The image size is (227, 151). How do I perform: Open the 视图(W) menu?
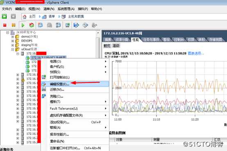click(34, 9)
